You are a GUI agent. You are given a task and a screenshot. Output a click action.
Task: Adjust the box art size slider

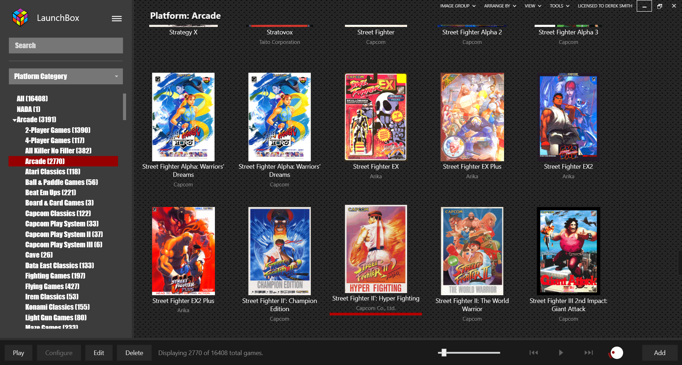click(x=444, y=353)
